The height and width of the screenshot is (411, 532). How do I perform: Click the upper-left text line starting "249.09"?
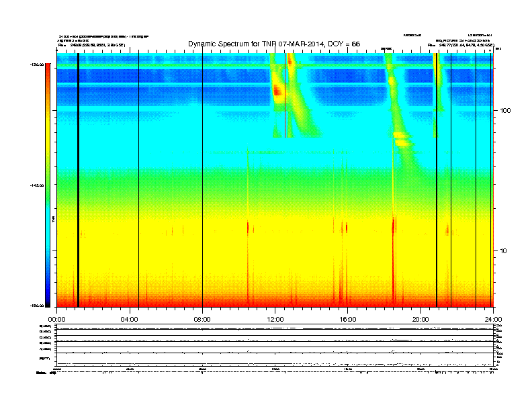click(91, 45)
